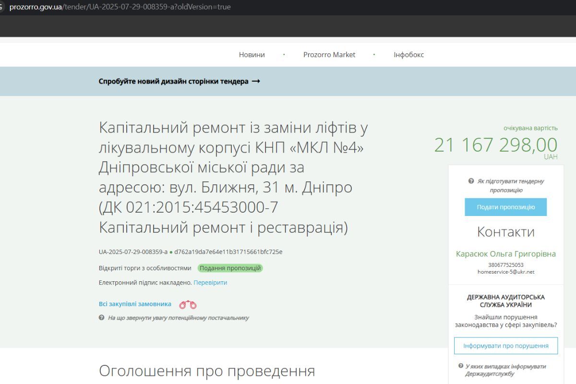Click the "Подати пропозицію" button
The image size is (576, 384).
click(x=505, y=207)
